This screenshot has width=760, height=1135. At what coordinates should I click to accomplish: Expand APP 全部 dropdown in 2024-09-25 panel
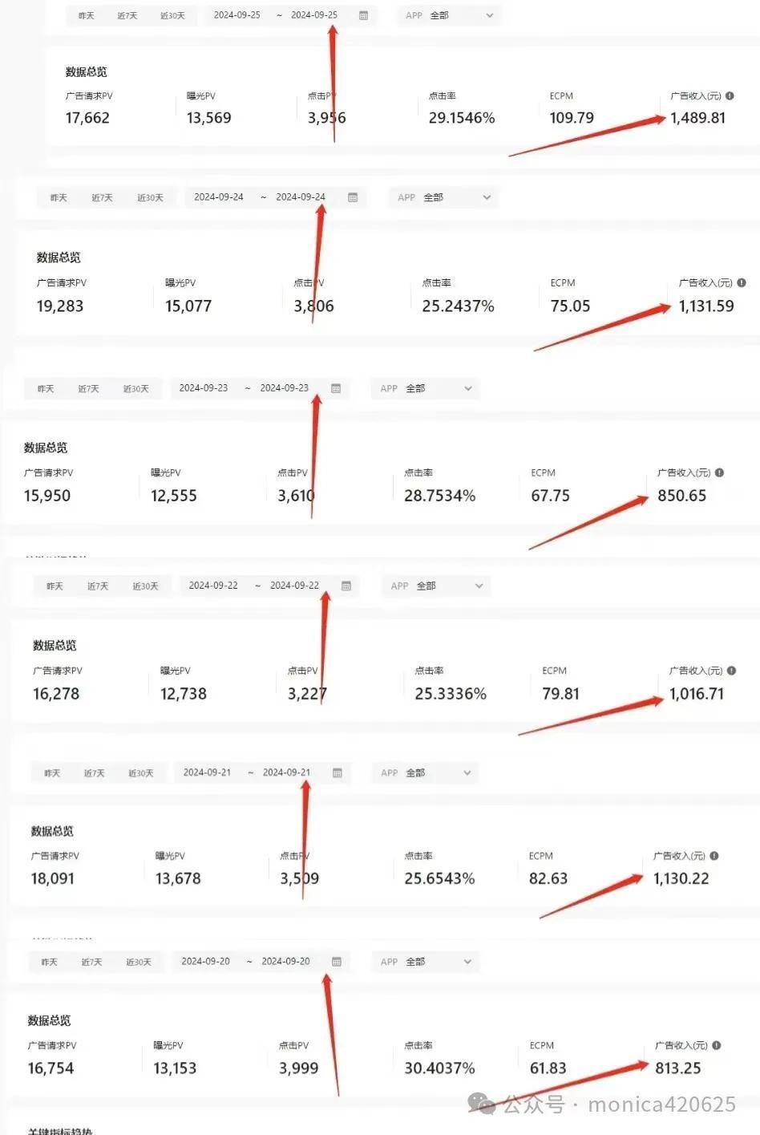pos(449,15)
